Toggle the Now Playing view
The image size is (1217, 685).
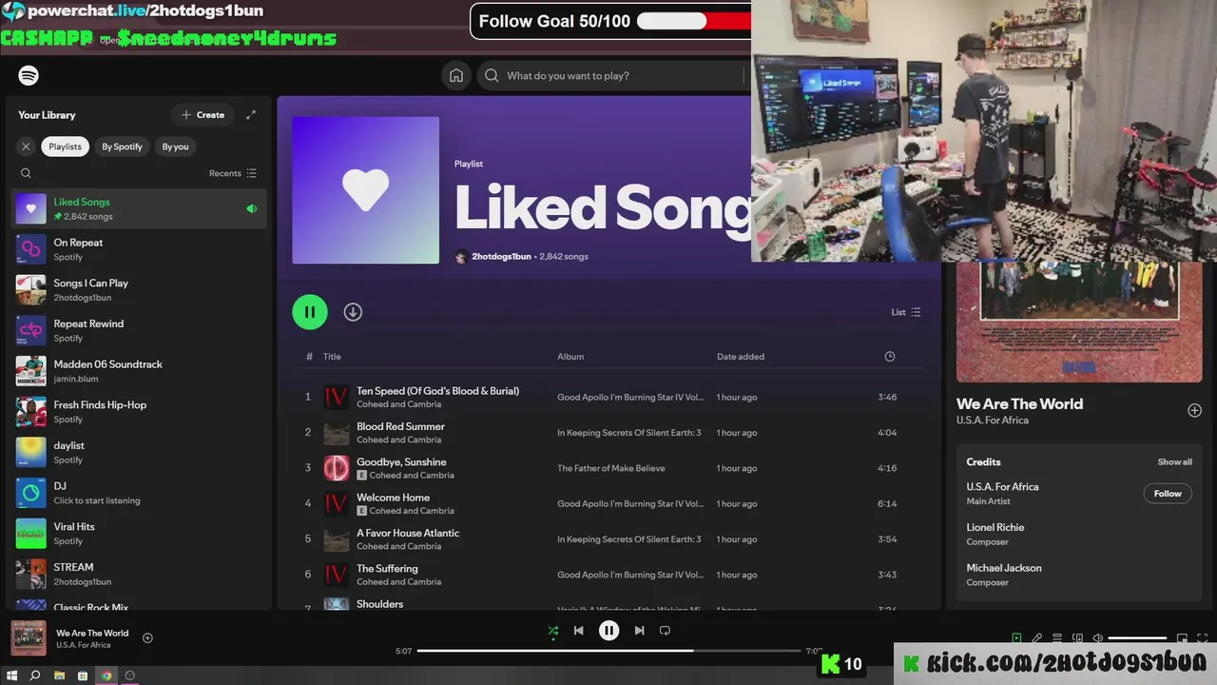point(1016,638)
